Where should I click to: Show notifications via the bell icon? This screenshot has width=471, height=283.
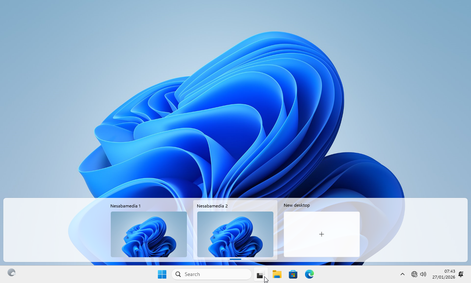point(461,274)
